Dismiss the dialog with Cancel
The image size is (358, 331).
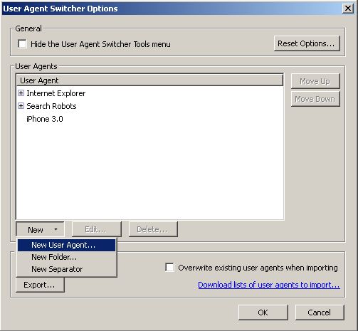point(320,312)
